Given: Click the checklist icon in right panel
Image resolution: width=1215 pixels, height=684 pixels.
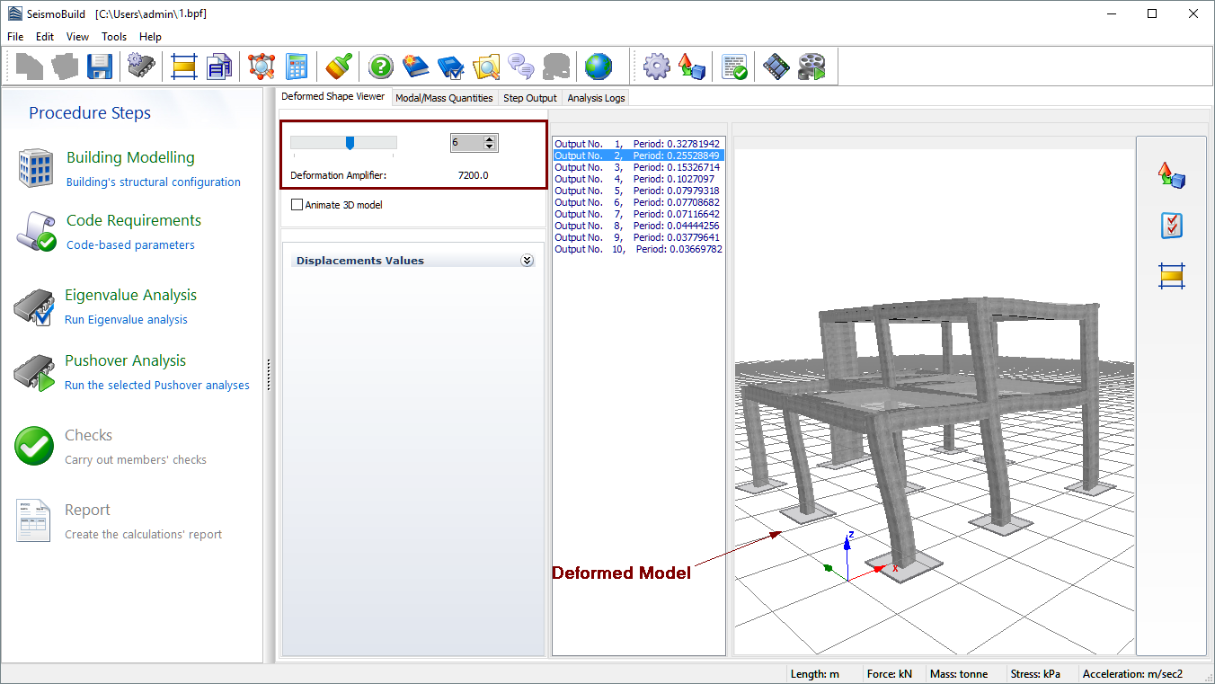Looking at the screenshot, I should tap(1172, 226).
